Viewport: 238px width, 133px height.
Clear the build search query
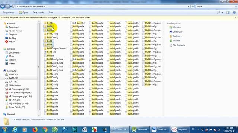click(x=236, y=7)
